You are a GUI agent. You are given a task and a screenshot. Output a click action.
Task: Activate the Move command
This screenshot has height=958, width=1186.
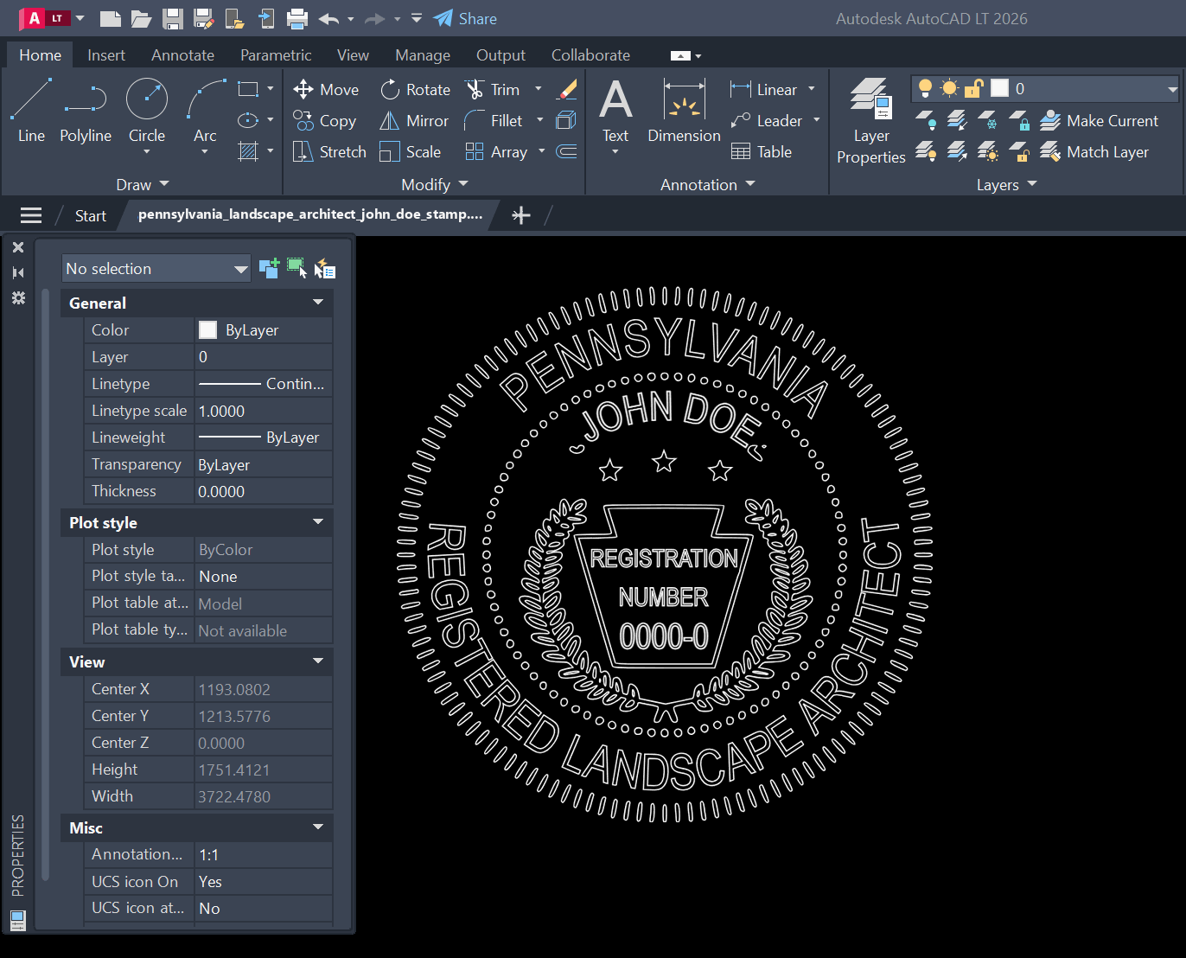(326, 89)
